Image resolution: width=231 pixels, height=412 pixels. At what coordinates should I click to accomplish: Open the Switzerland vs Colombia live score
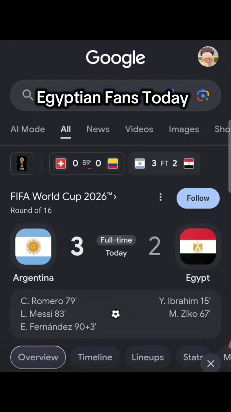87,164
